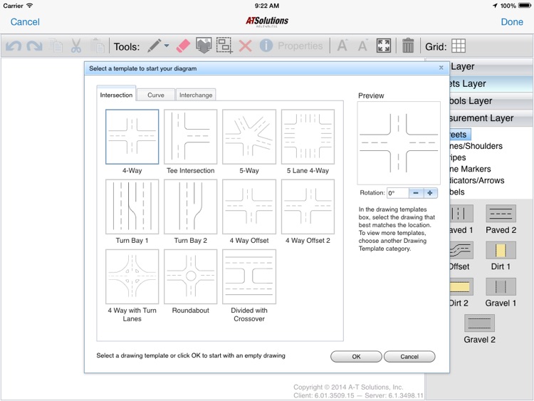Viewport: 534px width, 401px height.
Task: Select the Gravel 2 street symbol
Action: 479,323
